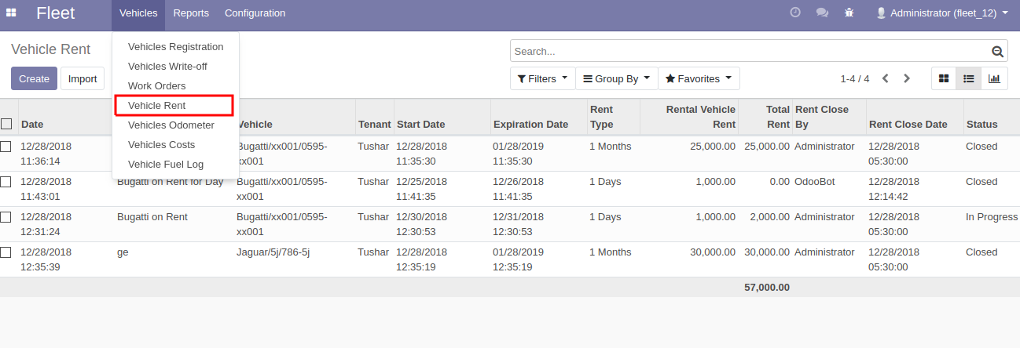Switch to graph view

[994, 78]
